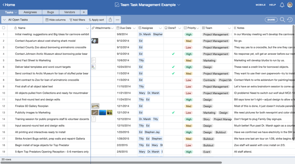Image resolution: width=295 pixels, height=164 pixels.
Task: Toggle the select-all rows checkbox
Action: point(4,28)
